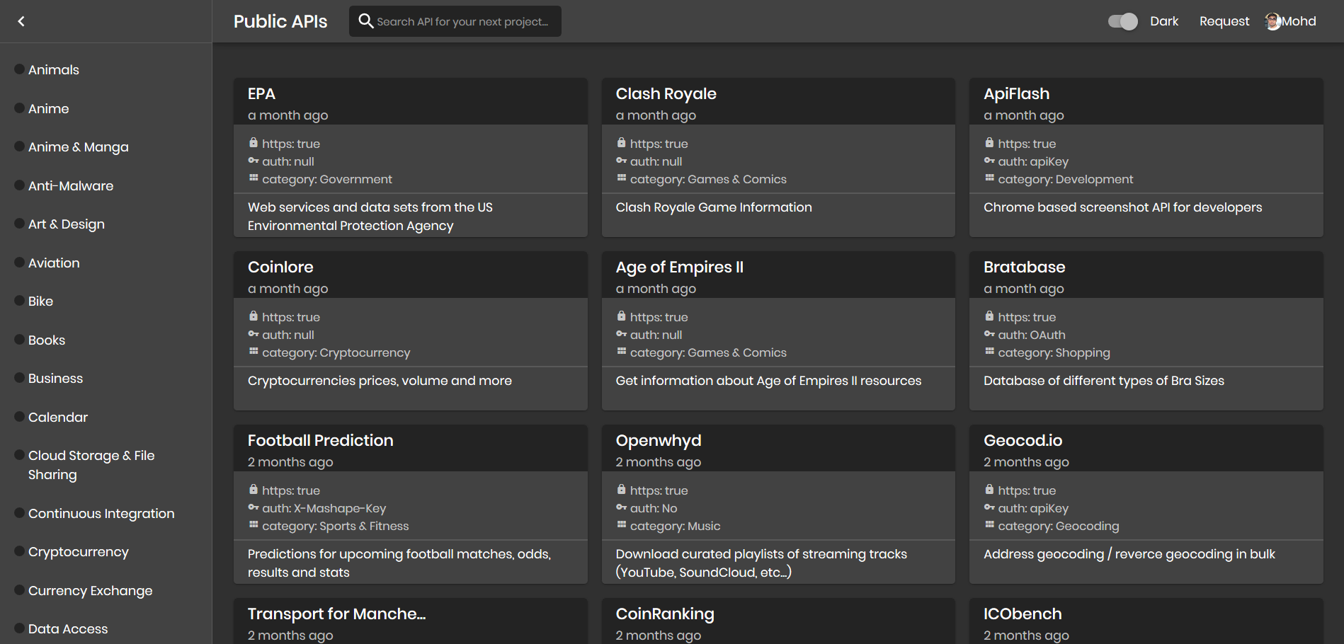Screen dimensions: 1344x644
Task: Click the key icon on Age of Empires II card
Action: 622,334
